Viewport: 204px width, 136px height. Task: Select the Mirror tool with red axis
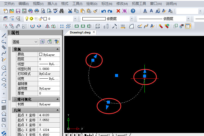47,26
